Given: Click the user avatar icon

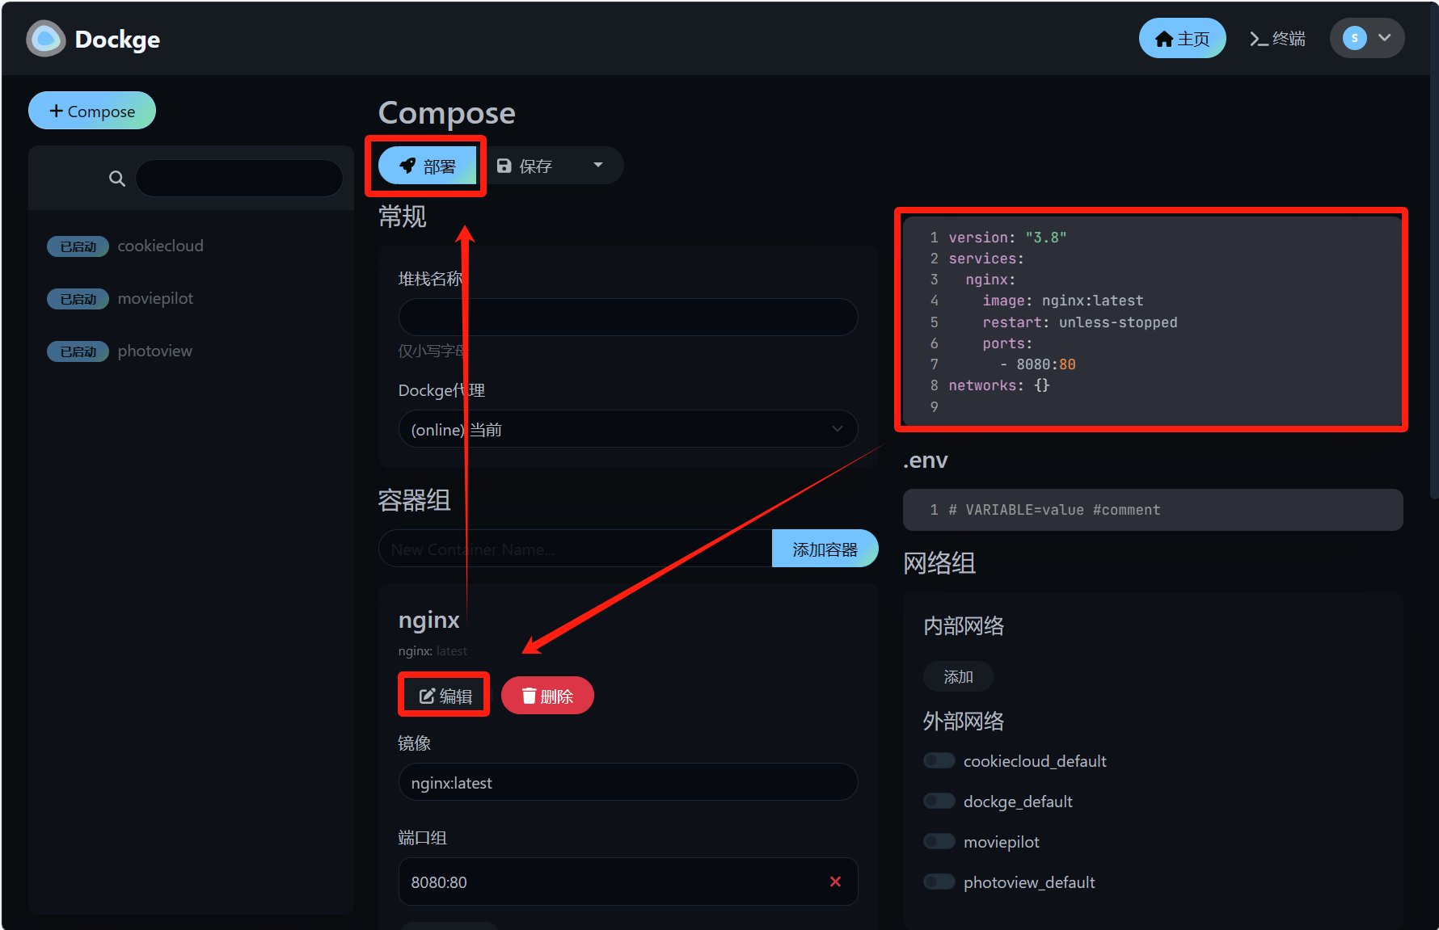Looking at the screenshot, I should (1355, 38).
